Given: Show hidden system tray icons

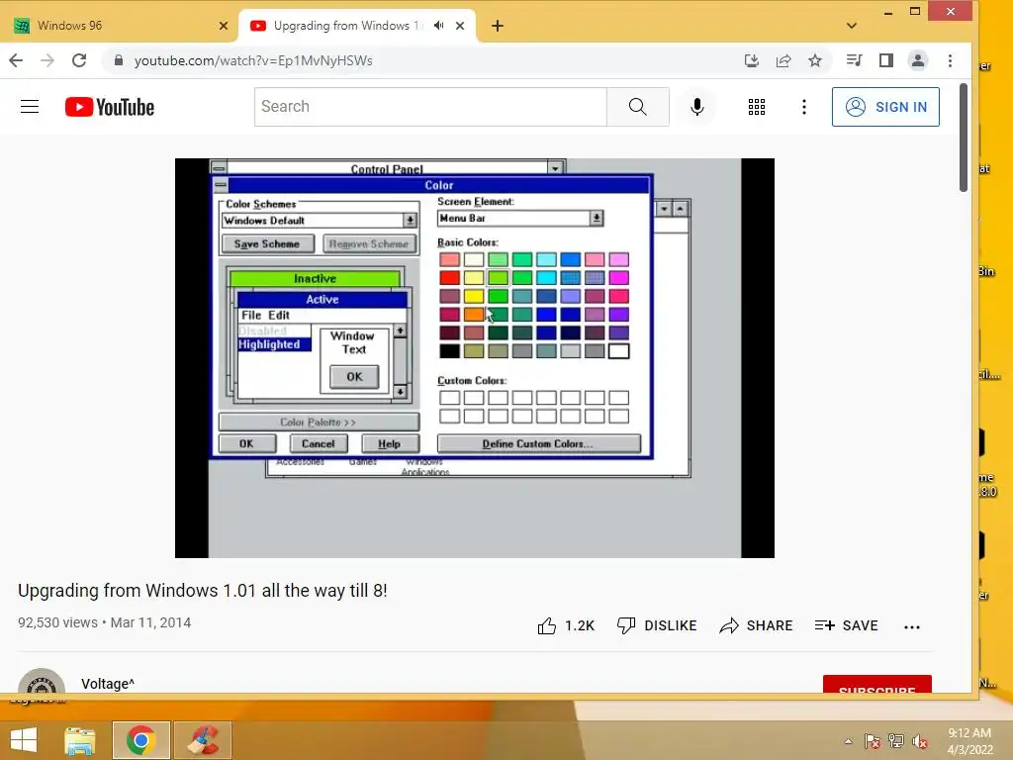Looking at the screenshot, I should 848,741.
